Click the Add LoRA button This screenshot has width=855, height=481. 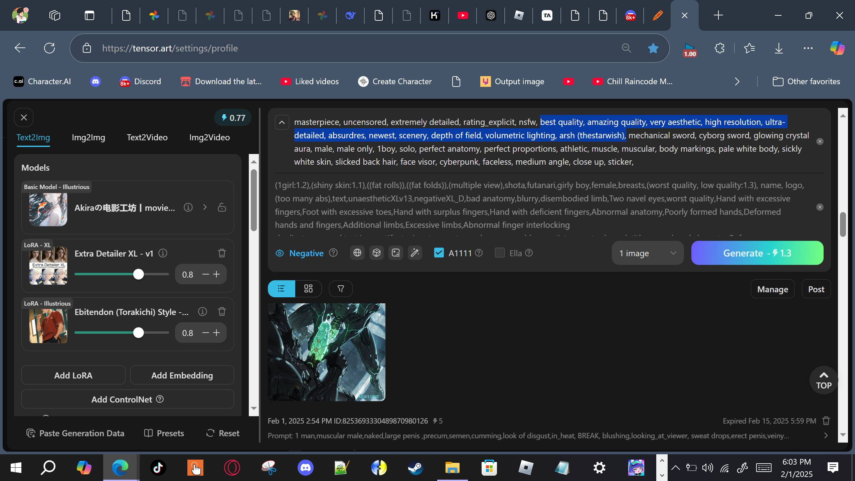tap(73, 375)
